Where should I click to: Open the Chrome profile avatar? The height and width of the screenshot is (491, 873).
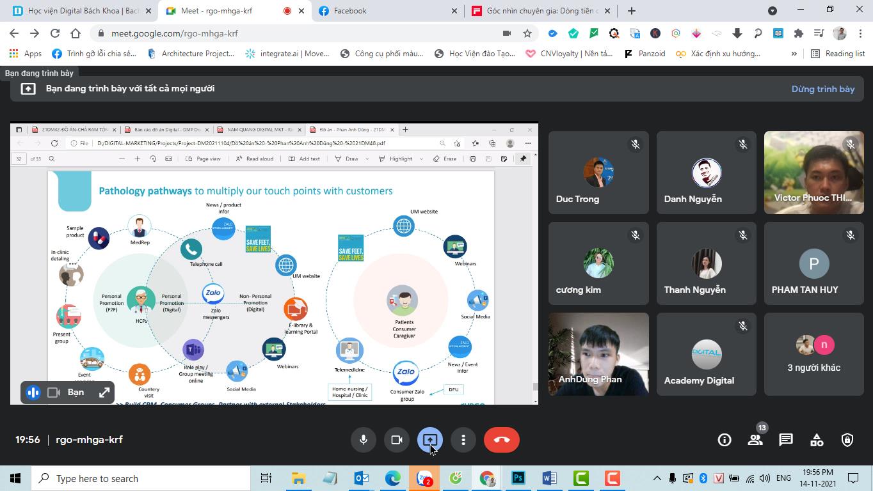[x=840, y=33]
